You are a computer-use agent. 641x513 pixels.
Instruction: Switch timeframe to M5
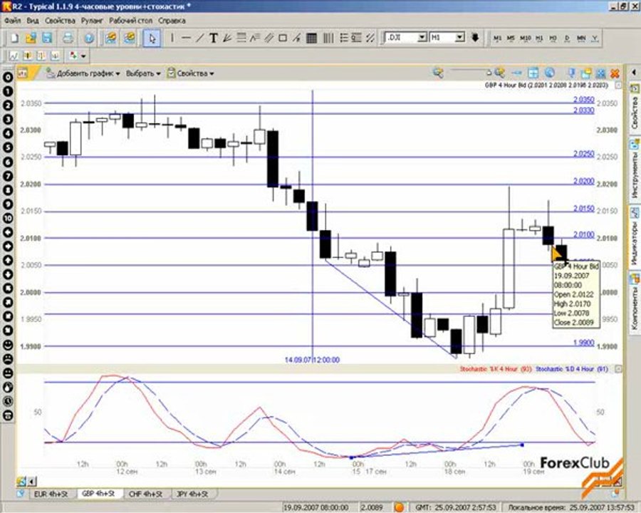(511, 38)
